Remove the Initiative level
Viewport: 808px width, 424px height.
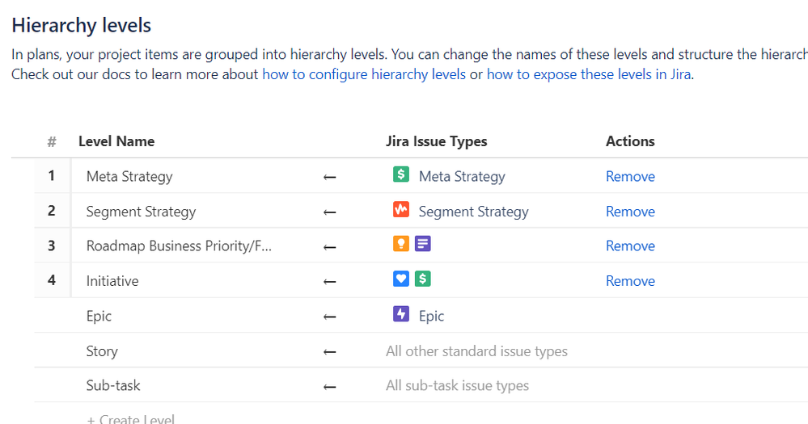click(x=630, y=281)
